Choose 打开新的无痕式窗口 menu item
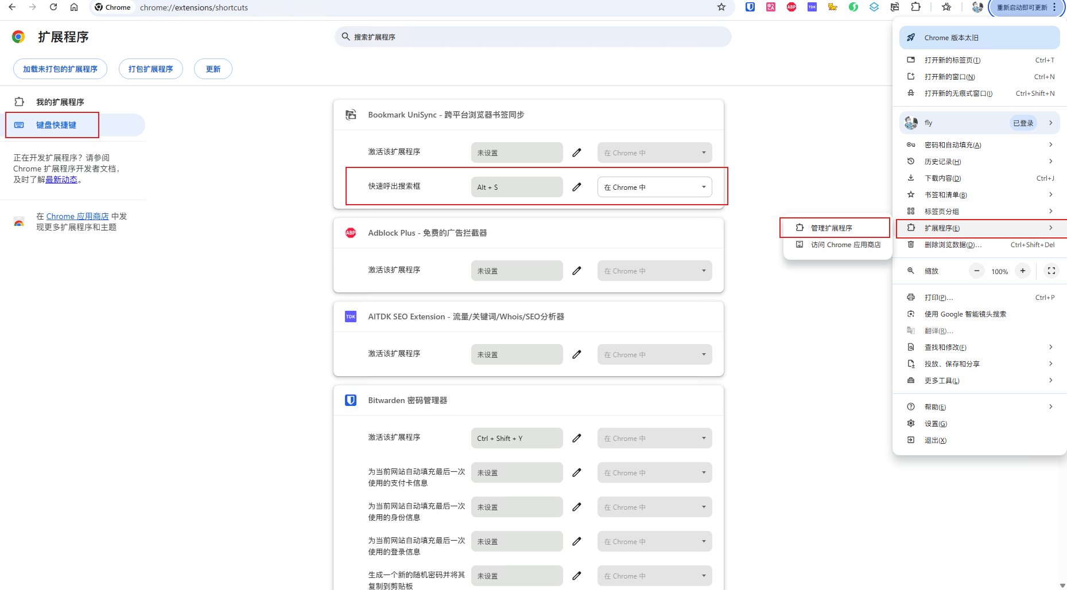 coord(958,93)
